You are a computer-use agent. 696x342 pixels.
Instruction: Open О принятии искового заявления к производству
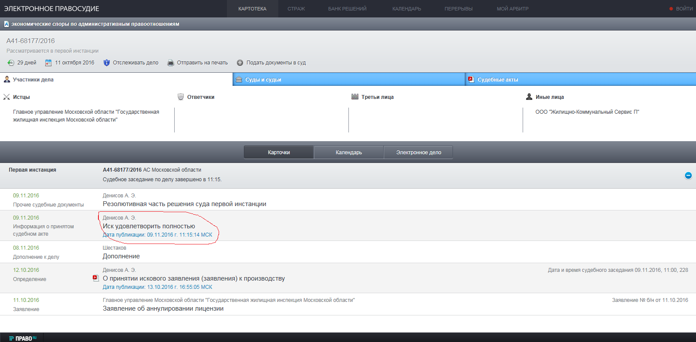194,278
